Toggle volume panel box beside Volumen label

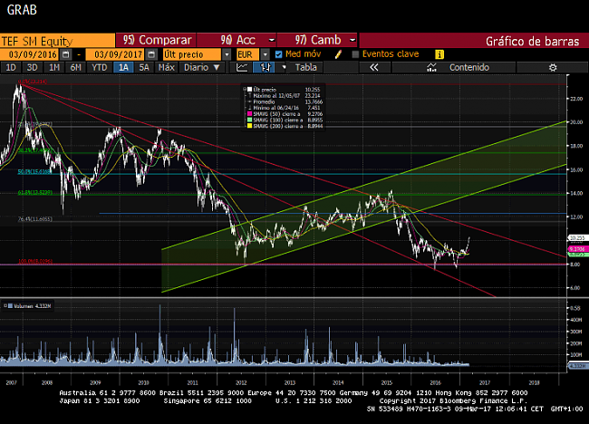pos(5,306)
